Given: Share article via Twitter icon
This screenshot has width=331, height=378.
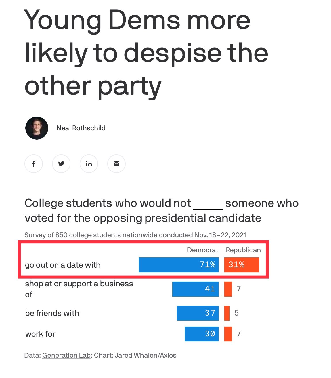Looking at the screenshot, I should point(61,164).
